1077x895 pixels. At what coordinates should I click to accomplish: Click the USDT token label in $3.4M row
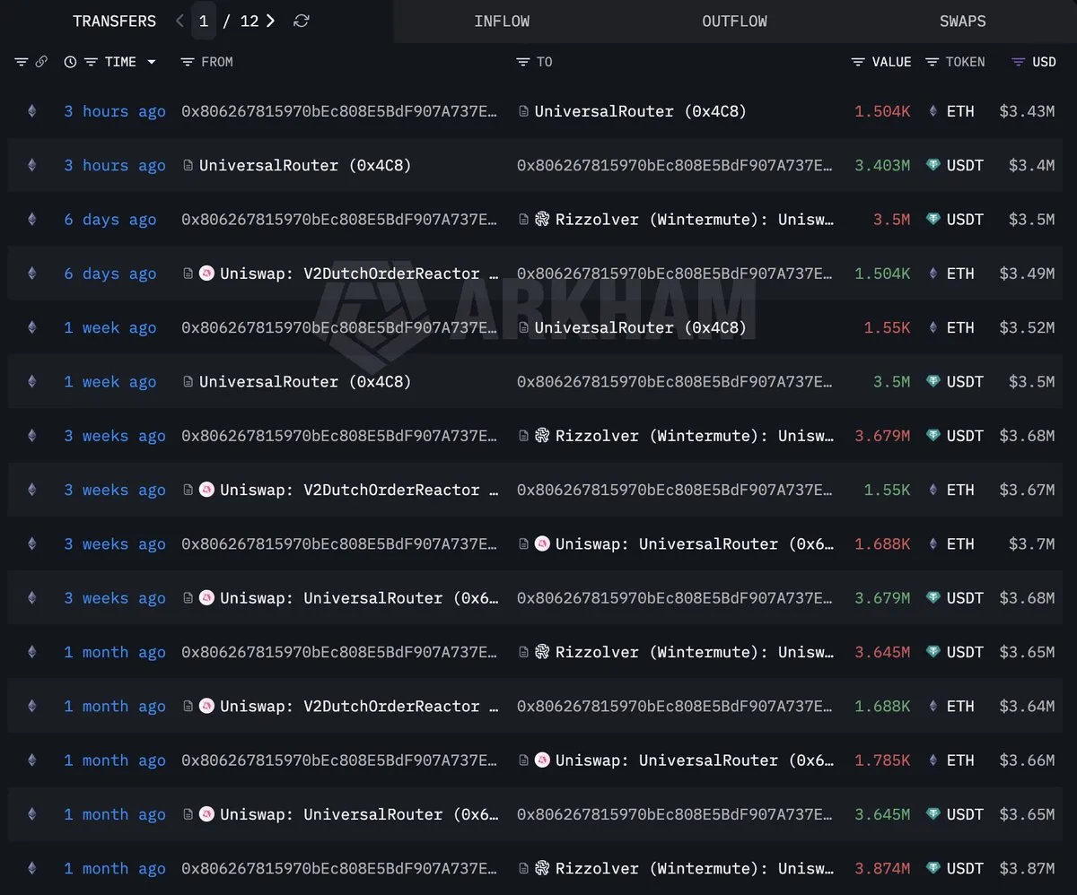tap(965, 165)
